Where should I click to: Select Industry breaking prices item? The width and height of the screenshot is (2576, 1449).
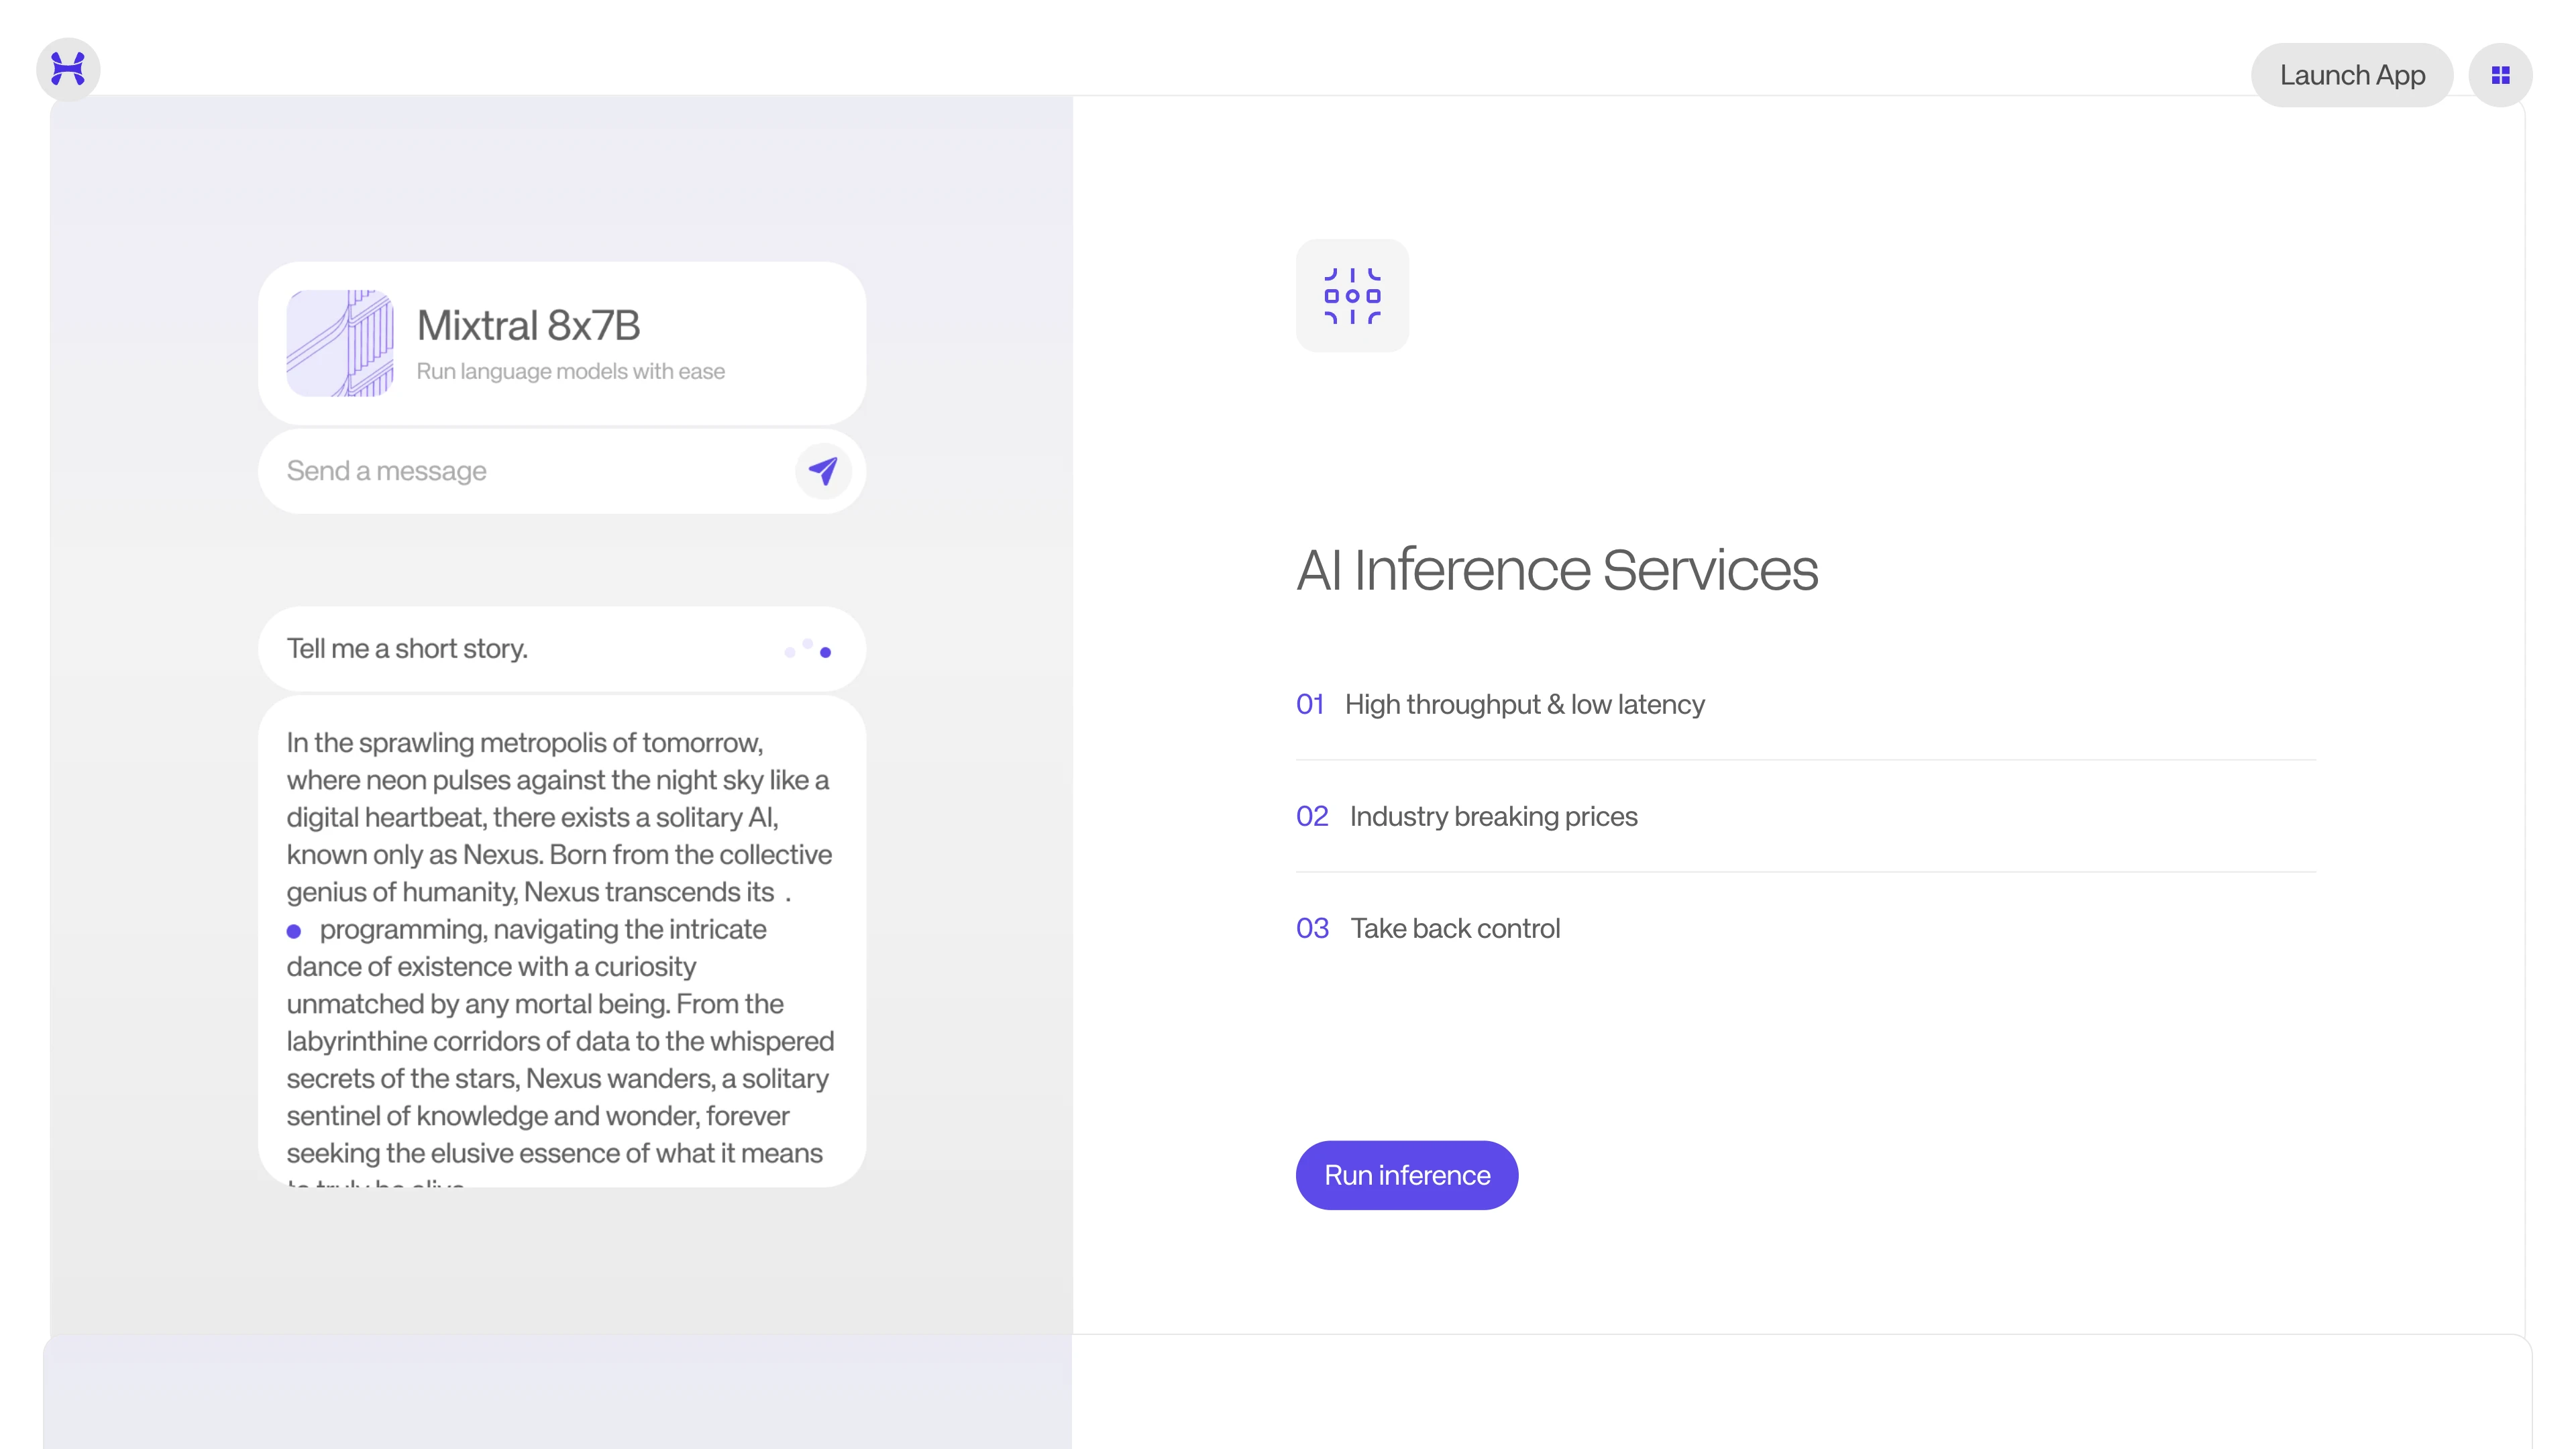pos(1805,816)
